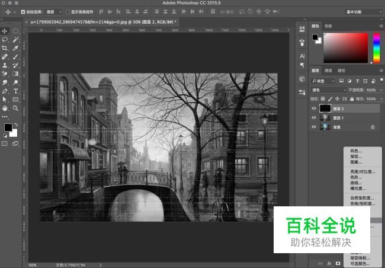Open the Move tool preset picker arrow
Screen dimensions: 385x268
click(x=15, y=12)
